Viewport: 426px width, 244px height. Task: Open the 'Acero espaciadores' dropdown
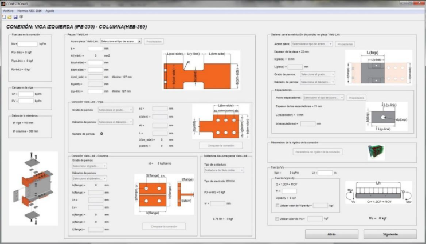(324, 97)
